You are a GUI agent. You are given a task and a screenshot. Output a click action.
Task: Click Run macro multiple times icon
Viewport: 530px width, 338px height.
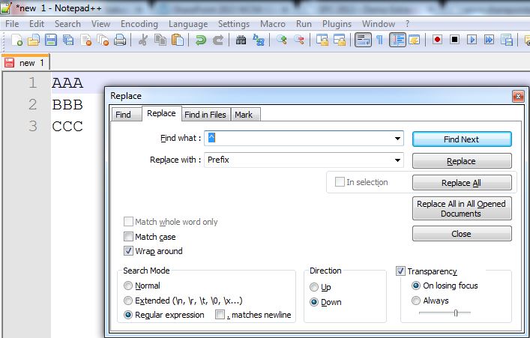[x=489, y=40]
